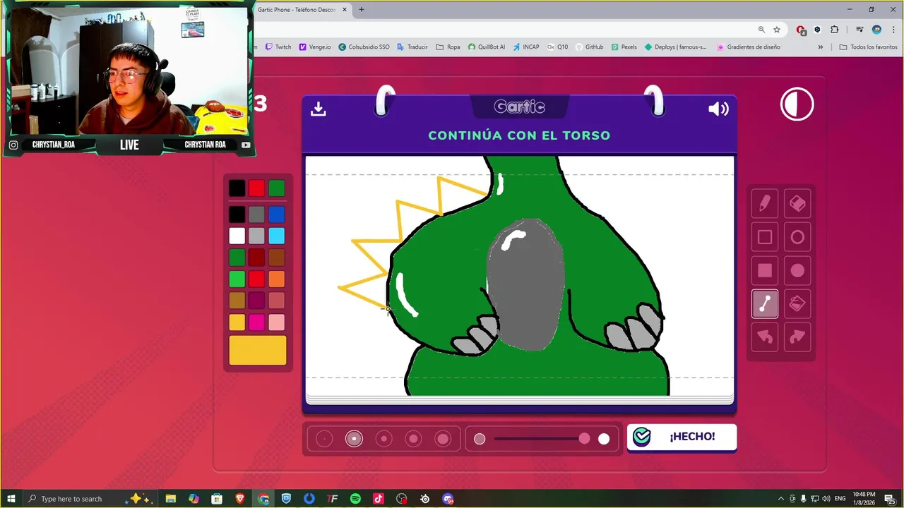Open Spotify from the taskbar
Screen dimensions: 904x508
click(355, 499)
